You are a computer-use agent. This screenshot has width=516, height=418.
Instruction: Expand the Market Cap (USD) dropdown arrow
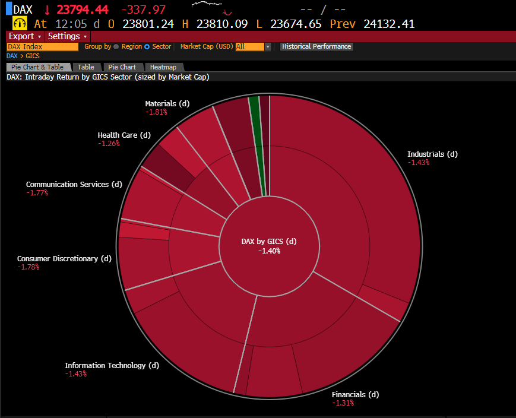268,47
